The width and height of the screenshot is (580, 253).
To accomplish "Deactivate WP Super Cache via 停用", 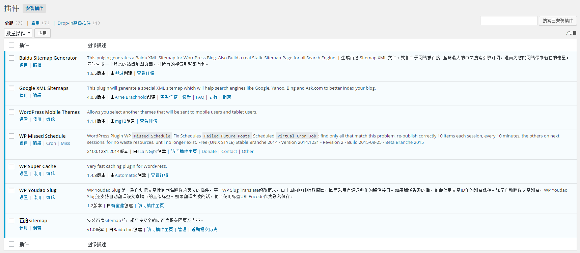I will [37, 173].
